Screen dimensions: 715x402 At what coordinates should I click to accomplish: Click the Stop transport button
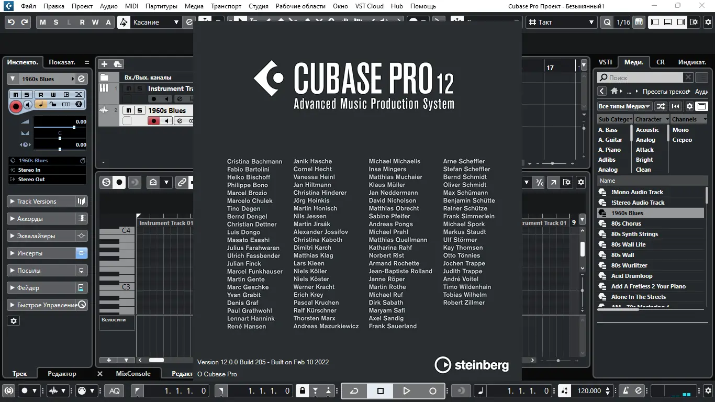coord(381,390)
